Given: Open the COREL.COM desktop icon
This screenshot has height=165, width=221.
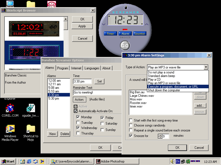Looking at the screenshot, I should (x=10, y=108).
